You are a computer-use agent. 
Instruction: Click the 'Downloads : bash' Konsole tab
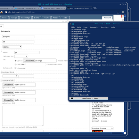pos(89,98)
